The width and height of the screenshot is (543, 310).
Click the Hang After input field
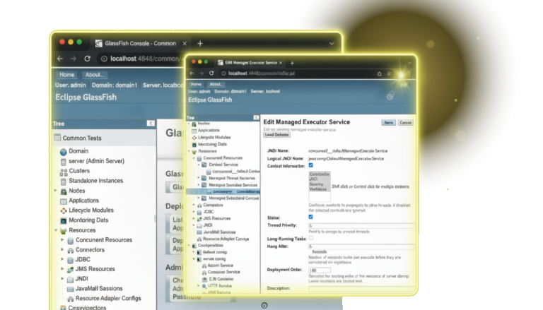tap(361, 246)
